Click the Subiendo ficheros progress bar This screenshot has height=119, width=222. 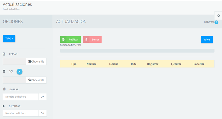[x=137, y=51]
